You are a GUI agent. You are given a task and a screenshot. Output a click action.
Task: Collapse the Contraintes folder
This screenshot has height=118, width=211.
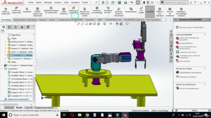coord(2,69)
